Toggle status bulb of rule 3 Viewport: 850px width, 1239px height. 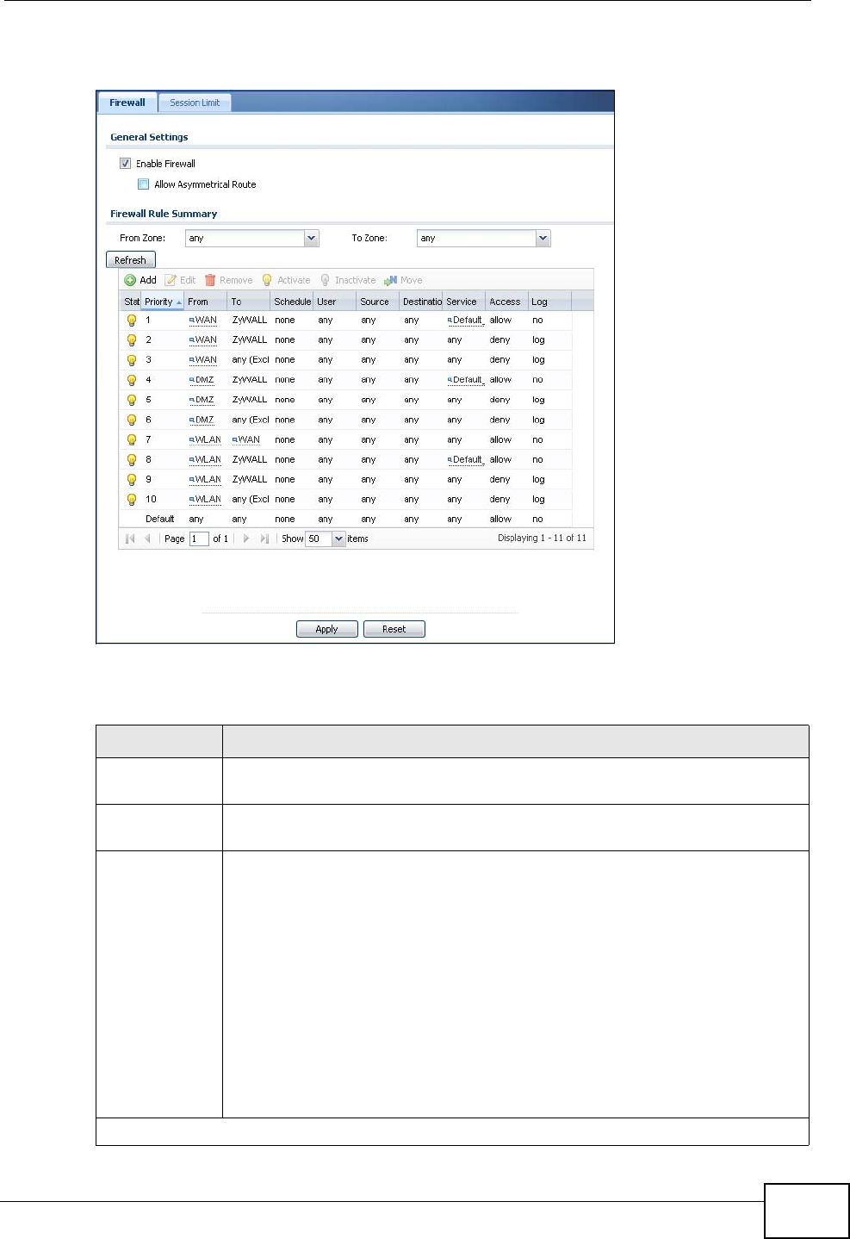[x=132, y=360]
